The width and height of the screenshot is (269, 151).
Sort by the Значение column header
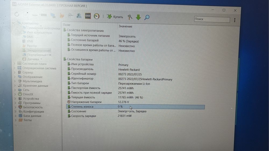point(125,26)
